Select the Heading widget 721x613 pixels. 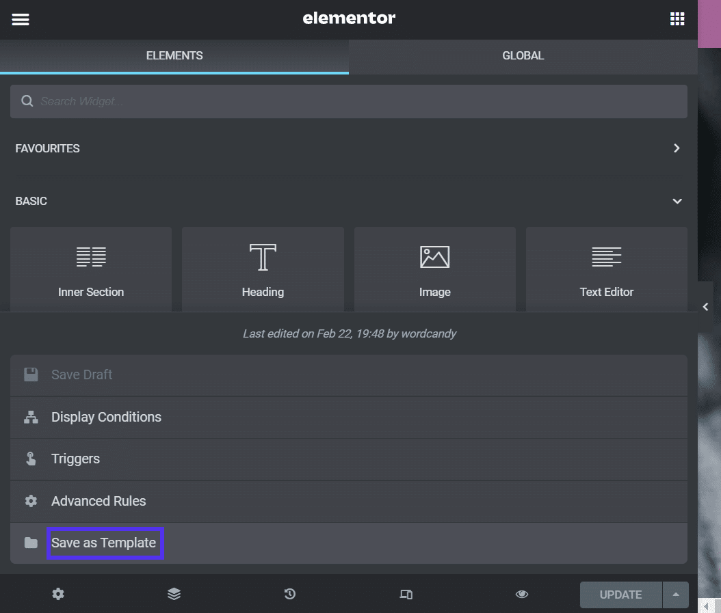[263, 269]
